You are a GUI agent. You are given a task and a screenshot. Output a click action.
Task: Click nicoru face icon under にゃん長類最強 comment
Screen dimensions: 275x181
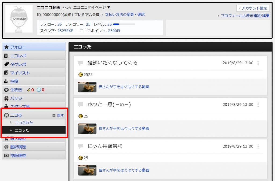(x=80, y=158)
